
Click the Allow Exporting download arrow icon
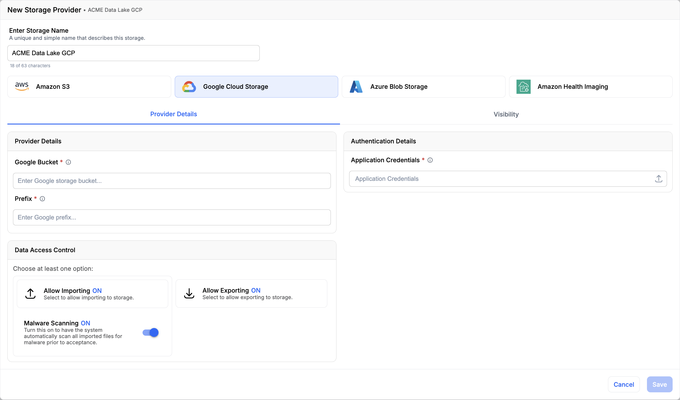[189, 294]
